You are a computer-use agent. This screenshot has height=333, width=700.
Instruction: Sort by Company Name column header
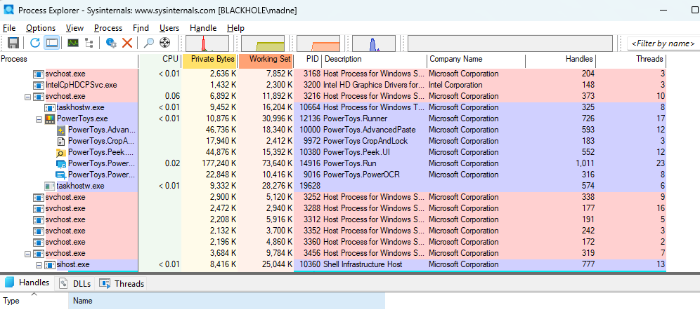[x=477, y=59]
